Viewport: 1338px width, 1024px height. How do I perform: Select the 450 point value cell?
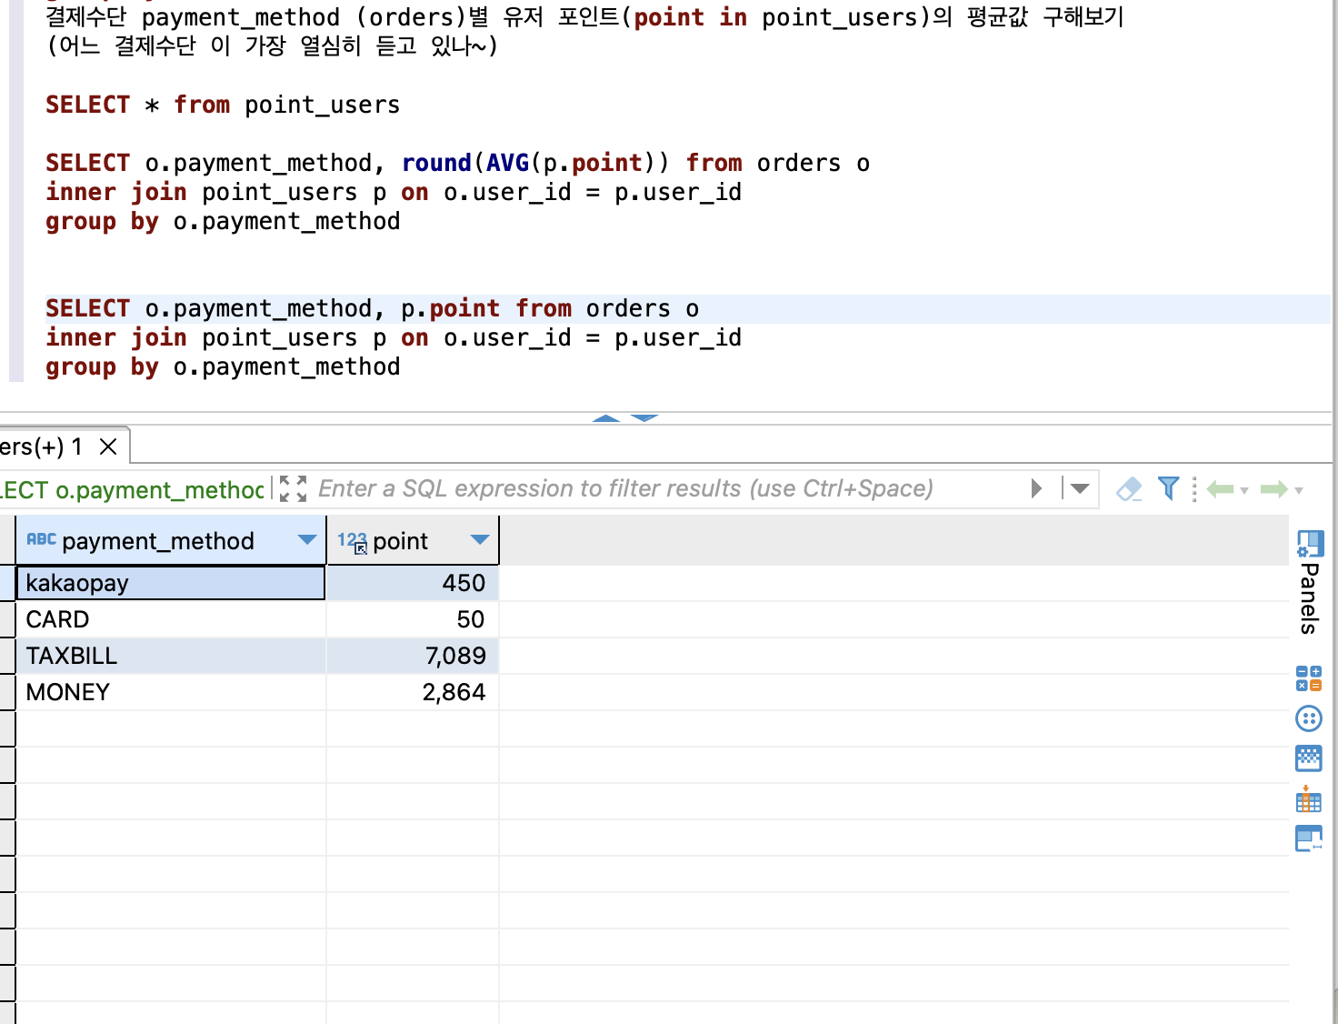pyautogui.click(x=413, y=583)
